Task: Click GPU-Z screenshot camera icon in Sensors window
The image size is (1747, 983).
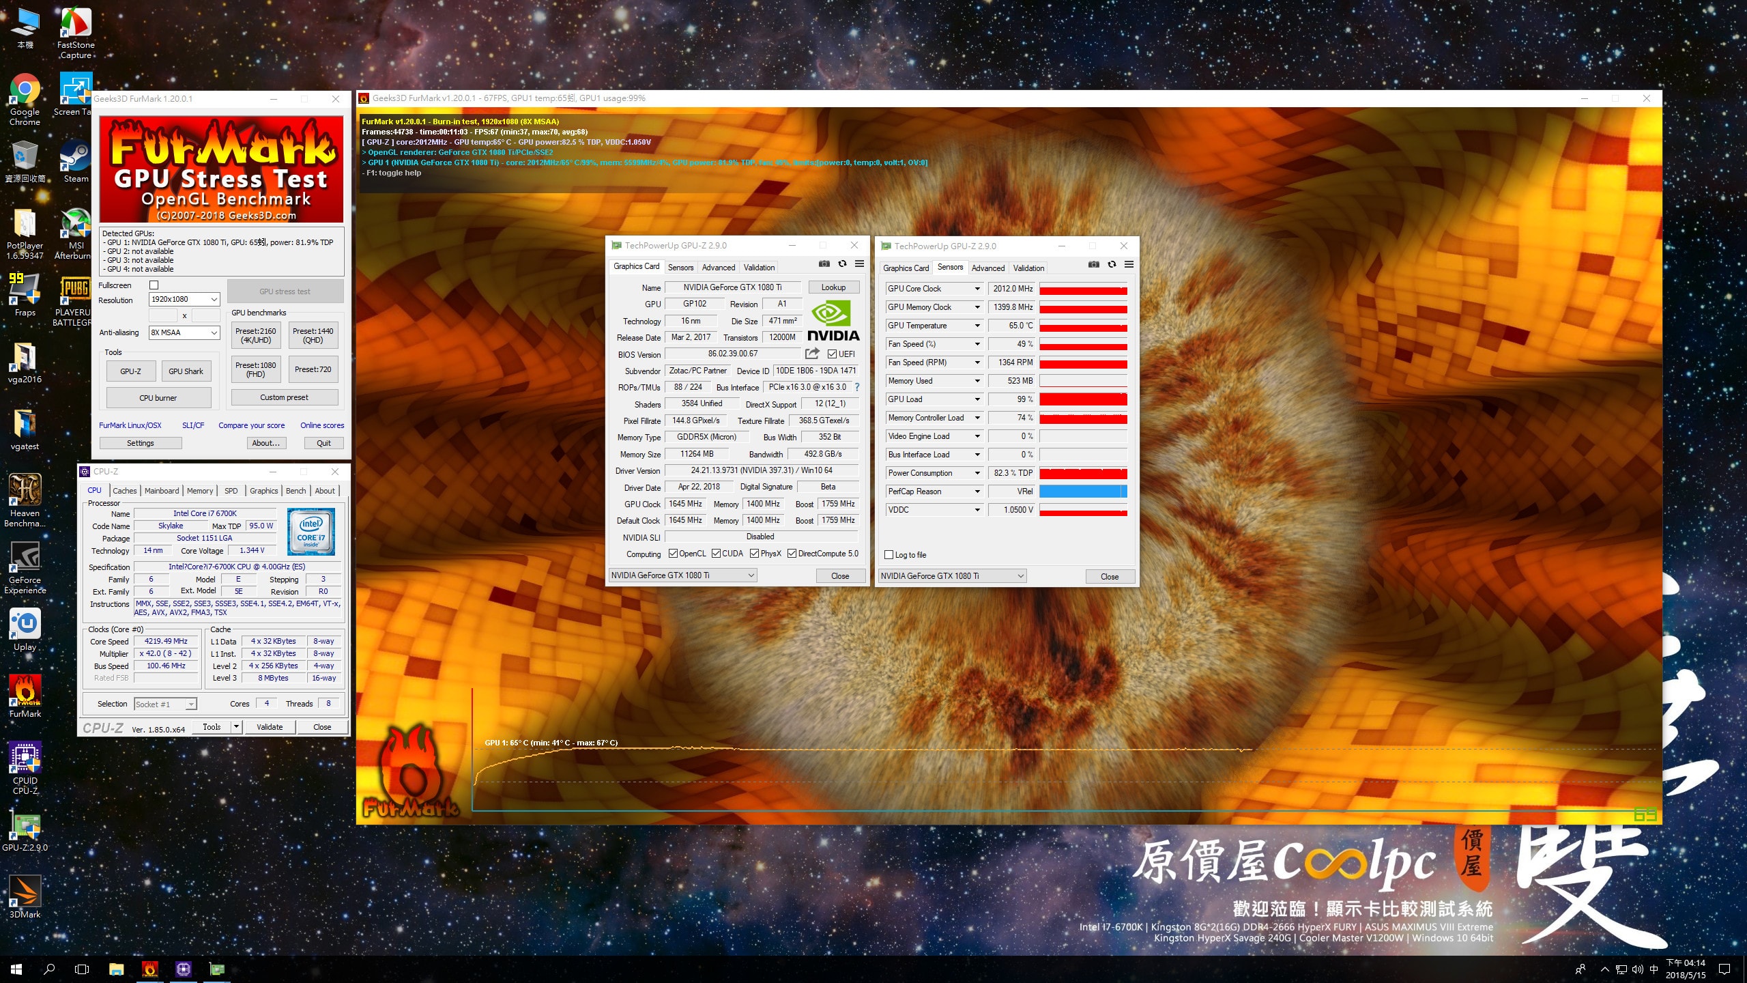Action: pos(1093,264)
